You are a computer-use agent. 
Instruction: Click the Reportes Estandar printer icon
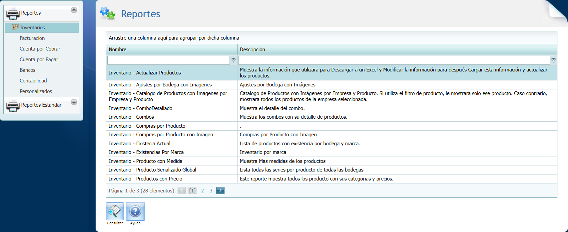tap(13, 105)
